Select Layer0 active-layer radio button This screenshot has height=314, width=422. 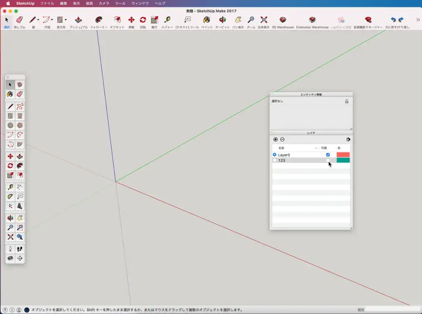[x=274, y=155]
